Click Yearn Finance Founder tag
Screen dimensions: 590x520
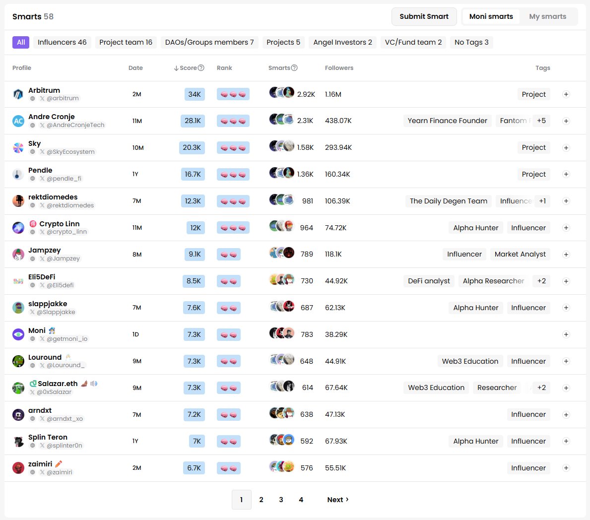point(448,121)
